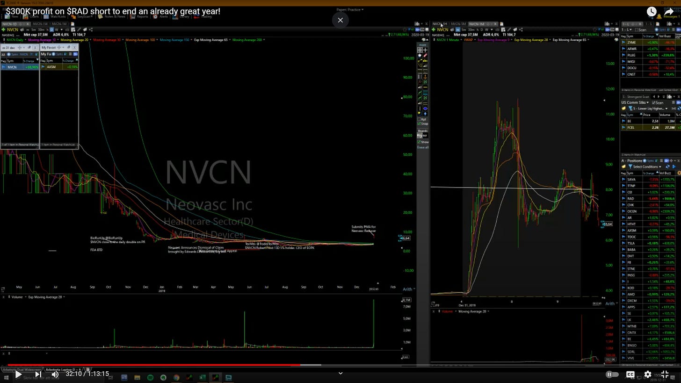This screenshot has width=681, height=383.
Task: Open the Alerts menu
Action: [x=161, y=16]
